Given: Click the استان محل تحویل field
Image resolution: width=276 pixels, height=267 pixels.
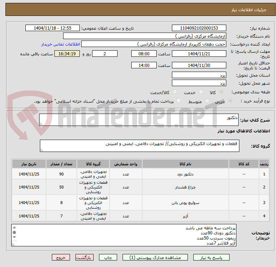Looking at the screenshot, I should pyautogui.click(x=199, y=75).
